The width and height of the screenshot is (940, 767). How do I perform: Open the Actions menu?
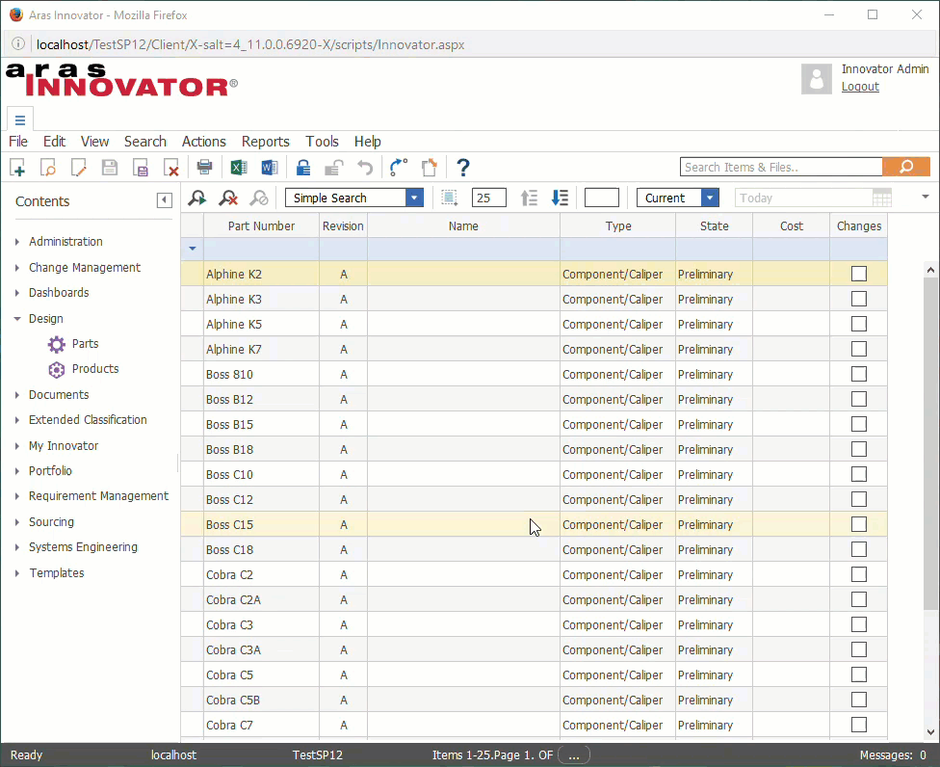(204, 142)
